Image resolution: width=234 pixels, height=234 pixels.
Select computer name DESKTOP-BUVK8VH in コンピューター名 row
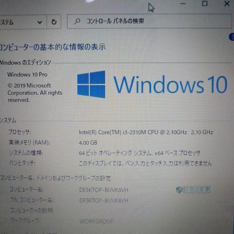[104, 190]
